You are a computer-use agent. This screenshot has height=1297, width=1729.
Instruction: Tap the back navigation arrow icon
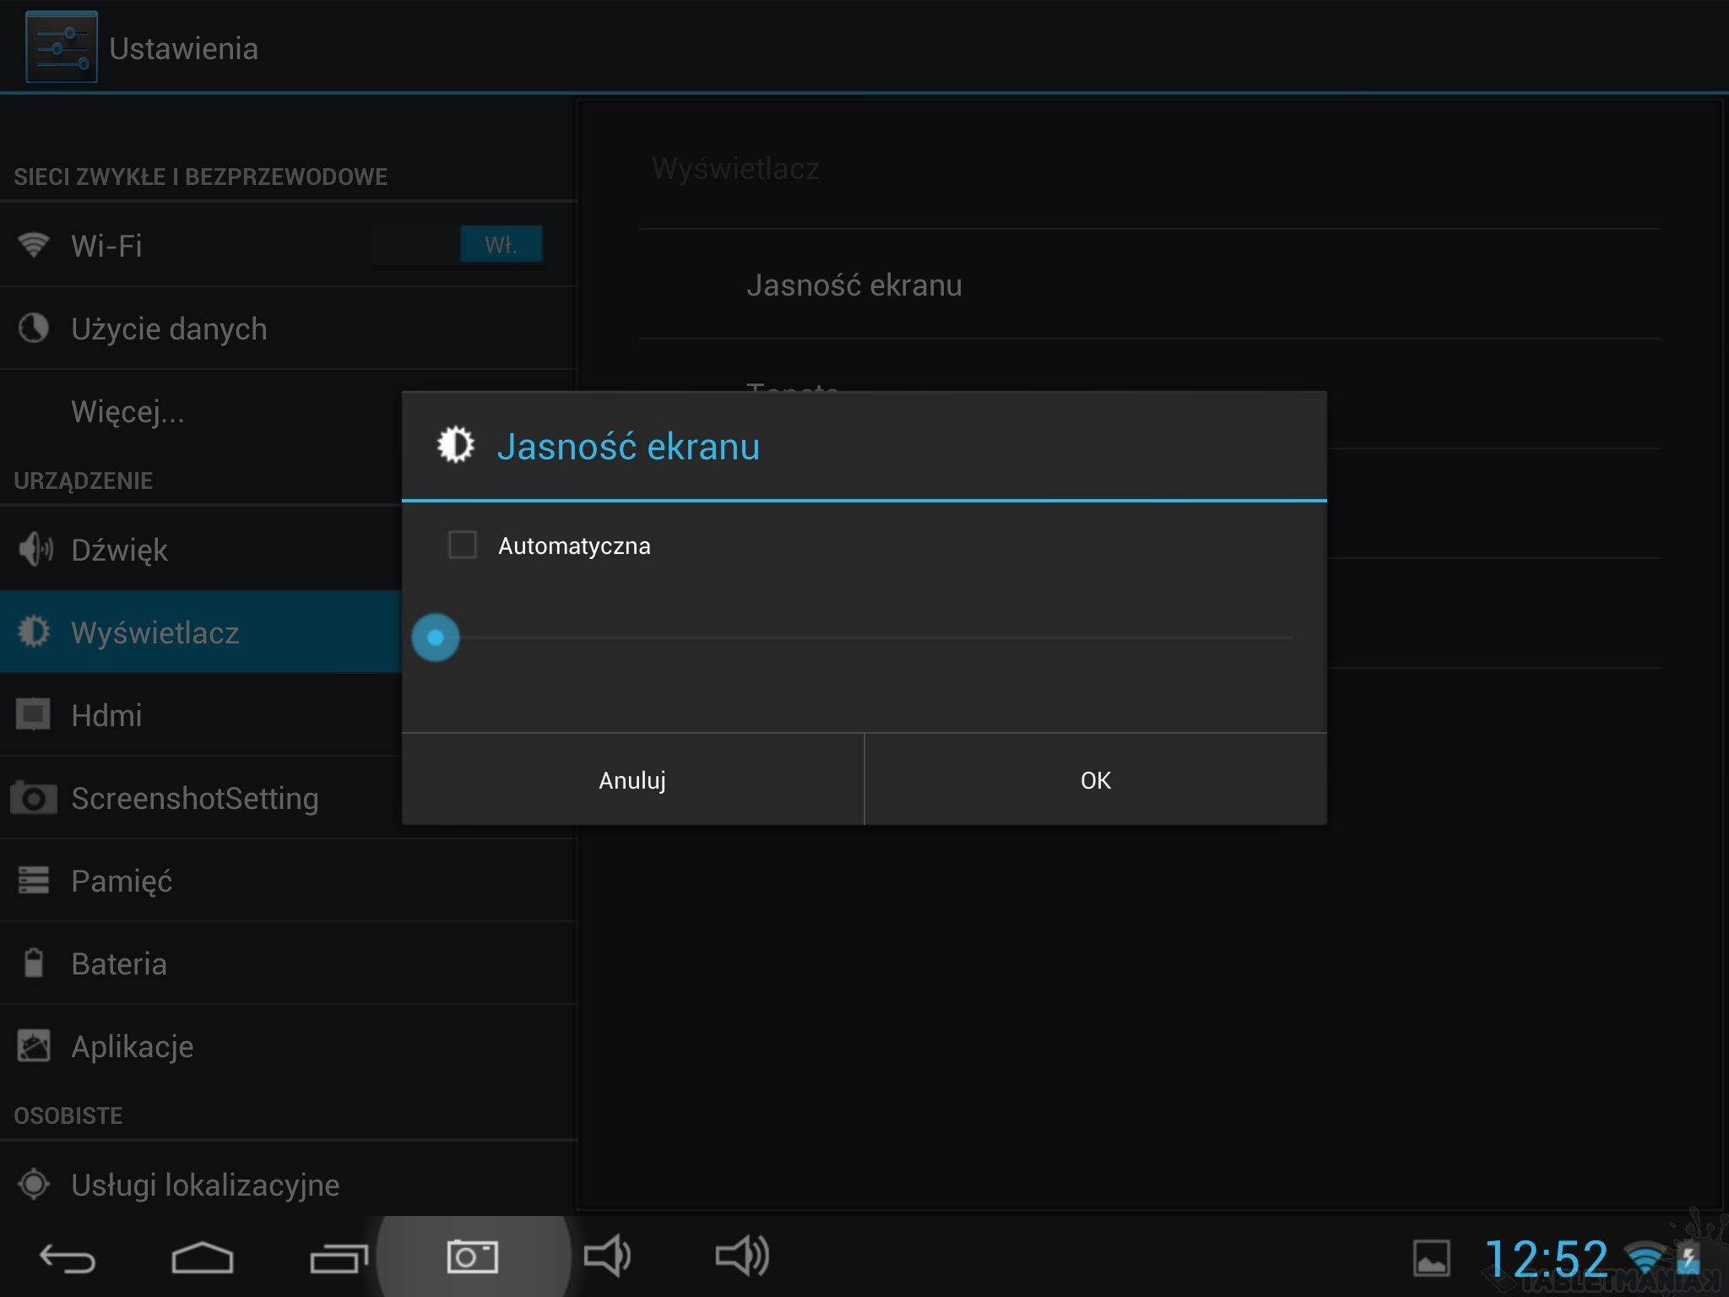68,1258
